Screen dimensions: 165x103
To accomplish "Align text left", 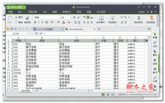I will [84, 22].
